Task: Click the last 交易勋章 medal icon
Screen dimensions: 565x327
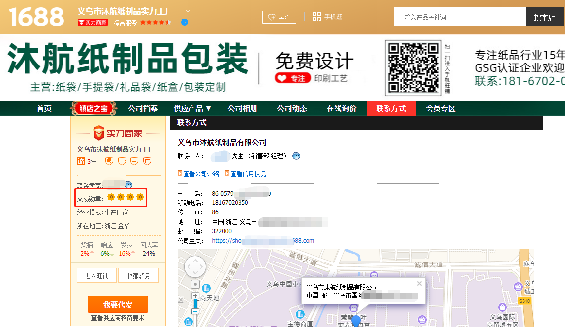Action: [140, 197]
